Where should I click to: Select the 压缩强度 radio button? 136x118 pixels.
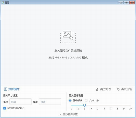(x=70, y=100)
